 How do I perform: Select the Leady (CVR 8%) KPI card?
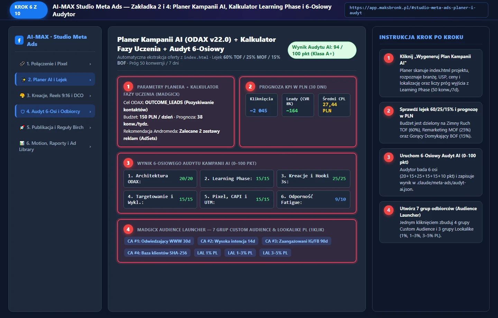click(x=298, y=105)
